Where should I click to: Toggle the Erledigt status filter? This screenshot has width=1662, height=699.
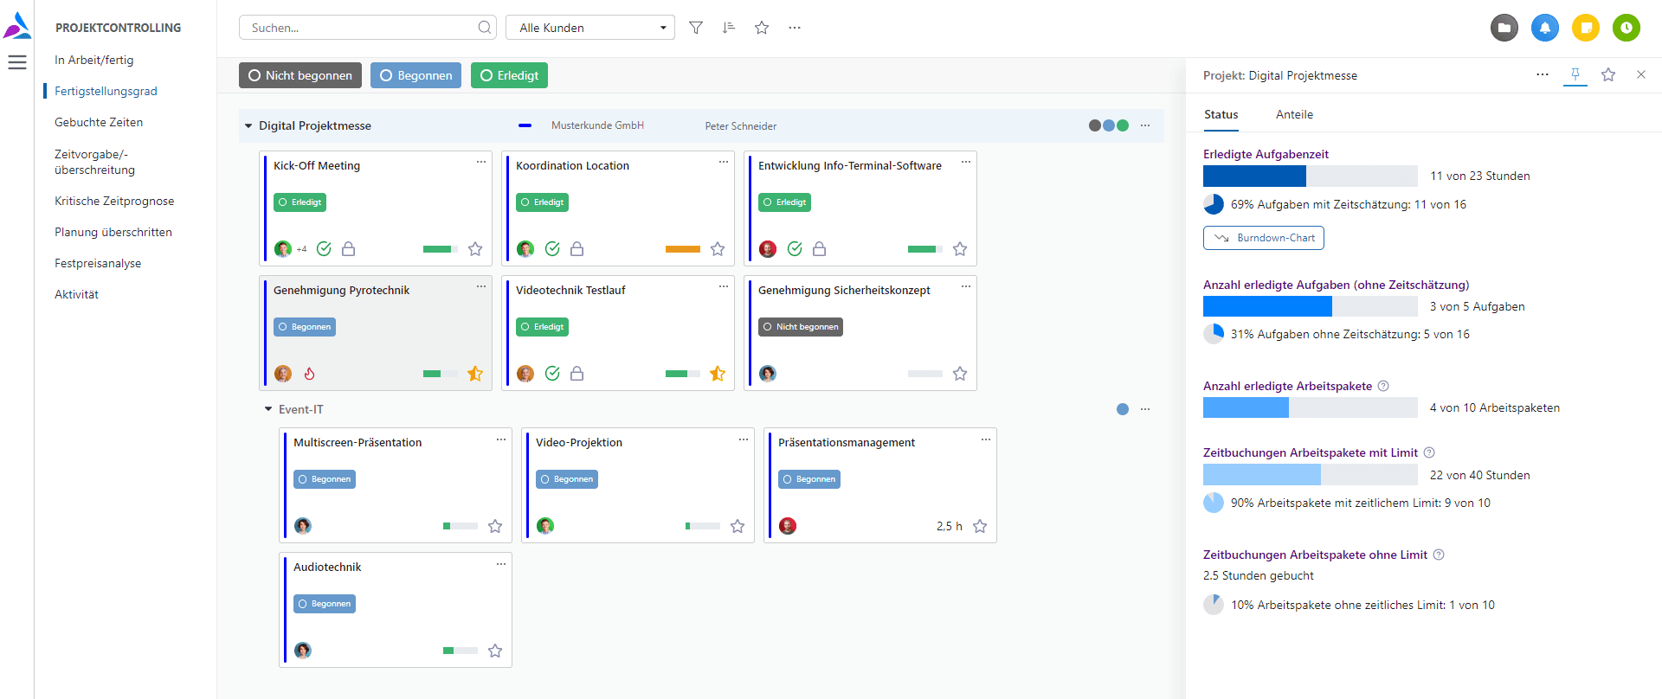509,76
